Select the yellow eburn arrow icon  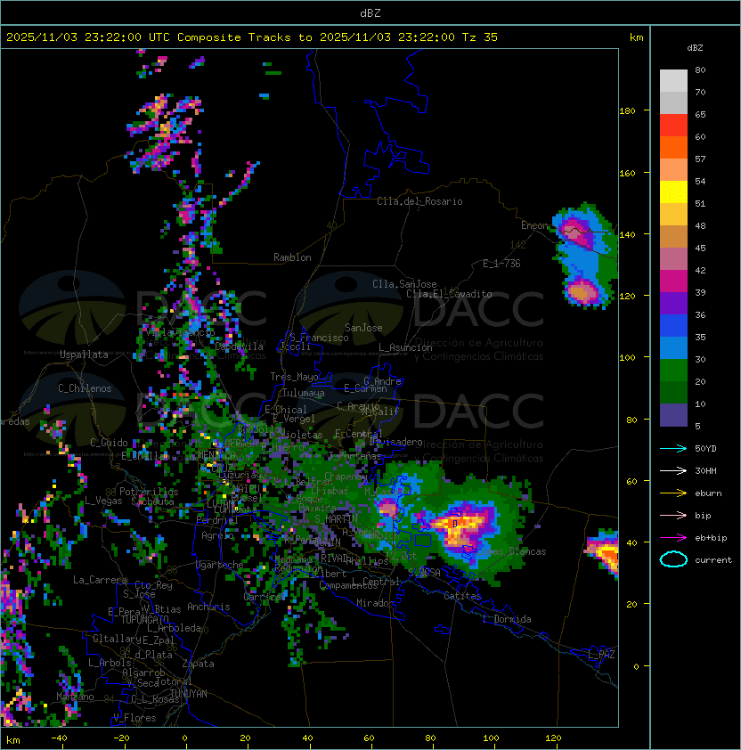(x=673, y=493)
